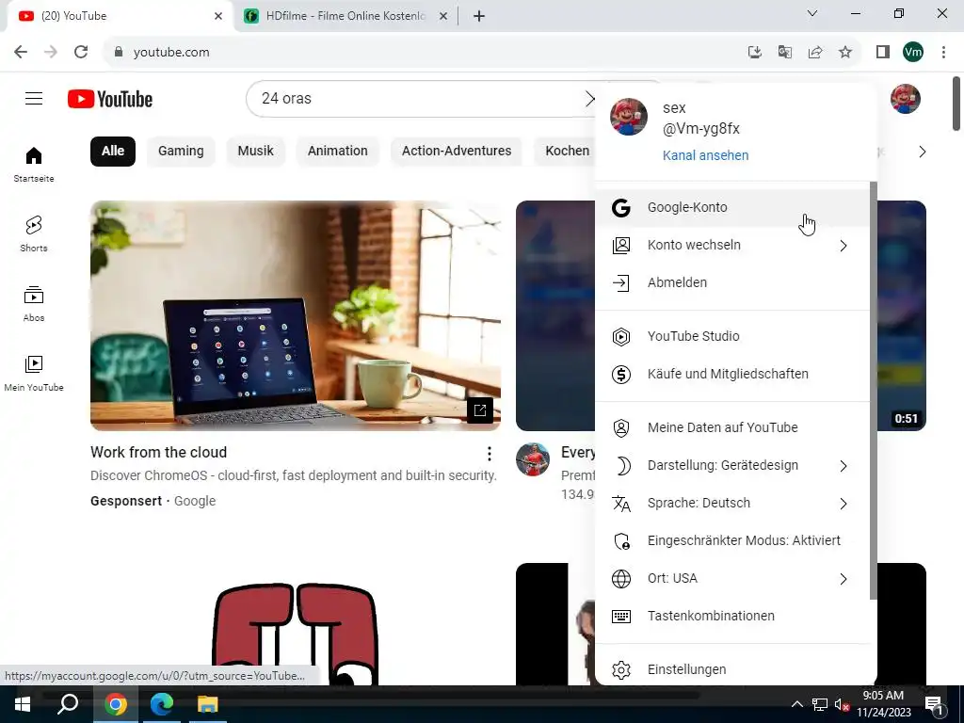The width and height of the screenshot is (964, 723).
Task: Open Eingeschränkter Modus: Aktiviert setting
Action: click(x=731, y=540)
